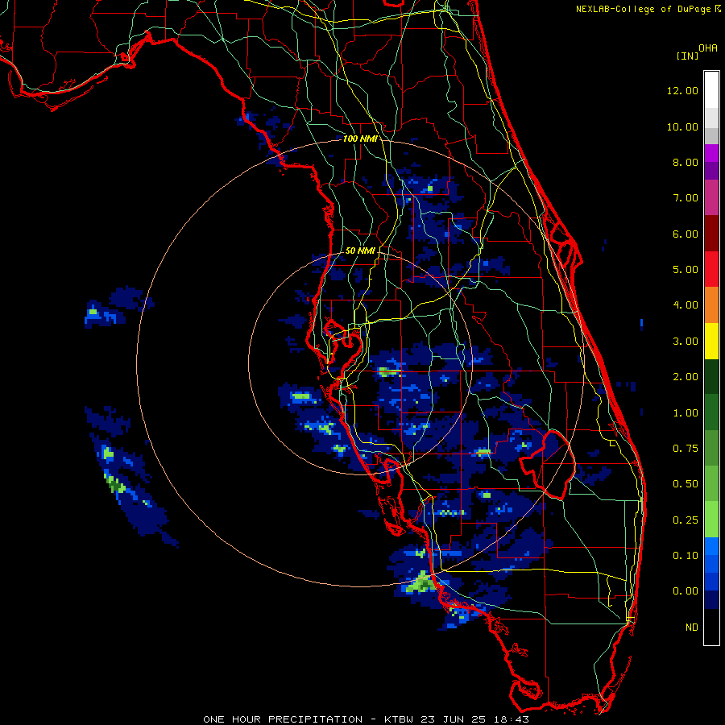Select the 7.00 legend value
Viewport: 725px width, 725px height.
(x=686, y=198)
